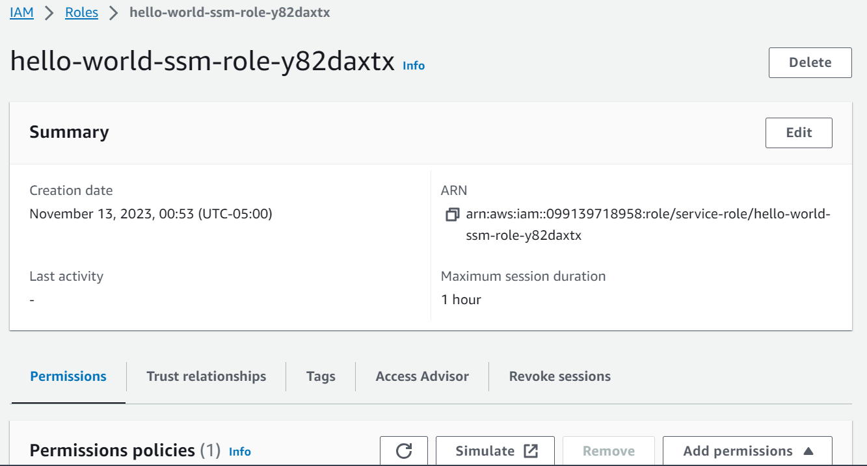Click the first breadcrumb chevron after IAM
The width and height of the screenshot is (867, 466).
click(x=49, y=13)
